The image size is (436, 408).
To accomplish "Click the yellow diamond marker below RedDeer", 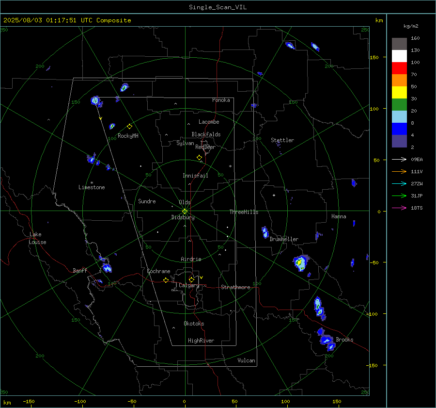I will click(x=199, y=158).
